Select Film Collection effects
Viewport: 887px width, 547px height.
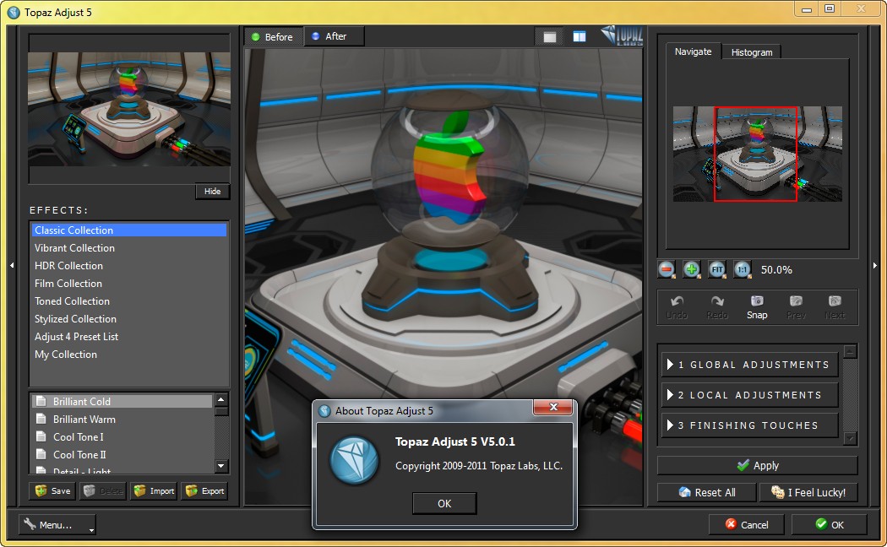[x=129, y=283]
